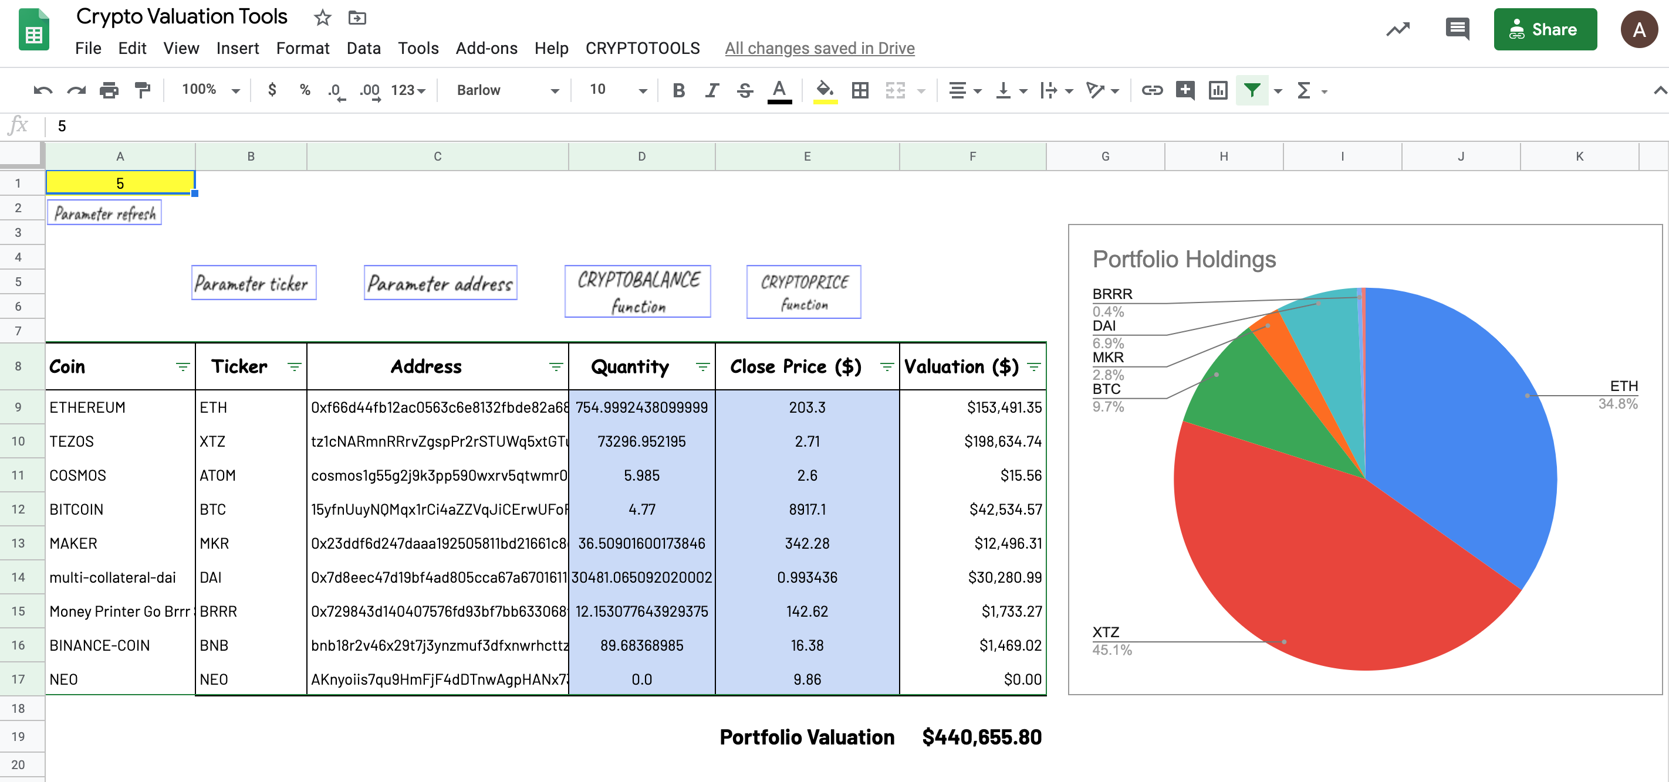
Task: Open the font size 10 dropdown
Action: (617, 90)
